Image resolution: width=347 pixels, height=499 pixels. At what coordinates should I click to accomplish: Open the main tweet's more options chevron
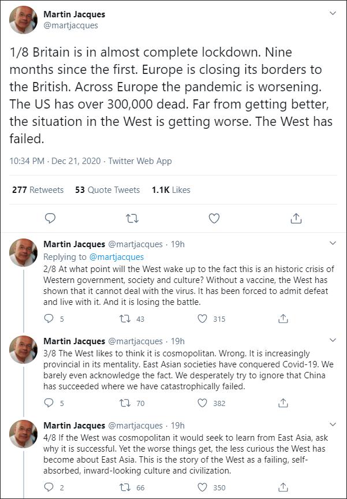[333, 13]
